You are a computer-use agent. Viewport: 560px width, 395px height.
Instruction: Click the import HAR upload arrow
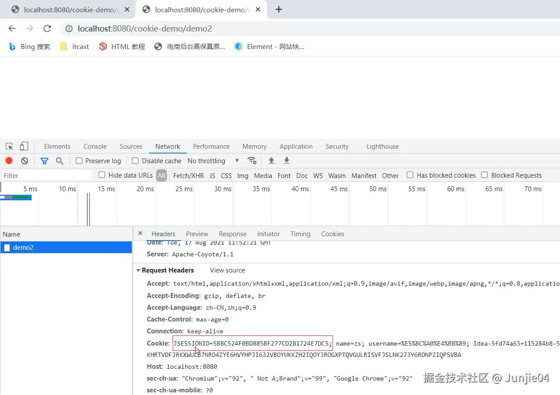tap(271, 161)
